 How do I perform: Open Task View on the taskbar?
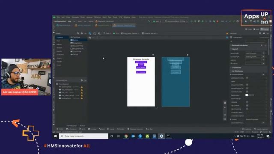click(119, 136)
